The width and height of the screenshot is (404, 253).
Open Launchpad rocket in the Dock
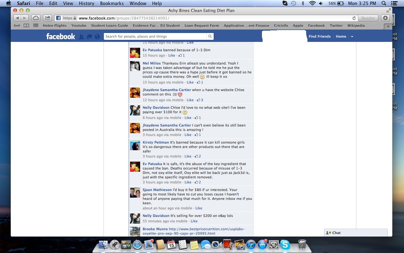[115, 244]
